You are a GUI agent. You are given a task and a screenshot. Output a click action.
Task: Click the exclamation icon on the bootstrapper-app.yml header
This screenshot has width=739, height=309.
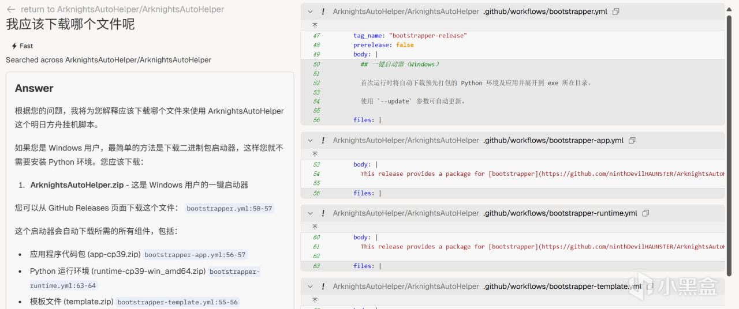323,140
